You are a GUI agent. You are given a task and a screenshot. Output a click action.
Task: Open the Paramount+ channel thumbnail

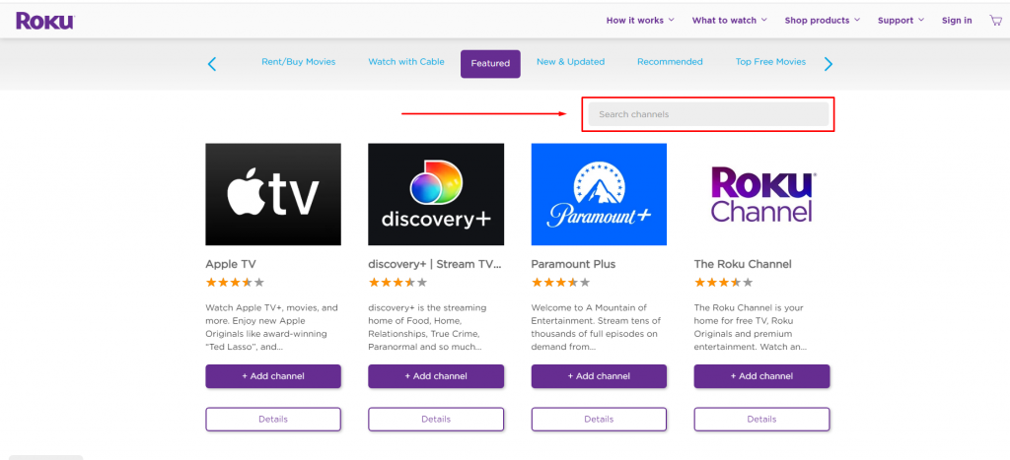599,194
